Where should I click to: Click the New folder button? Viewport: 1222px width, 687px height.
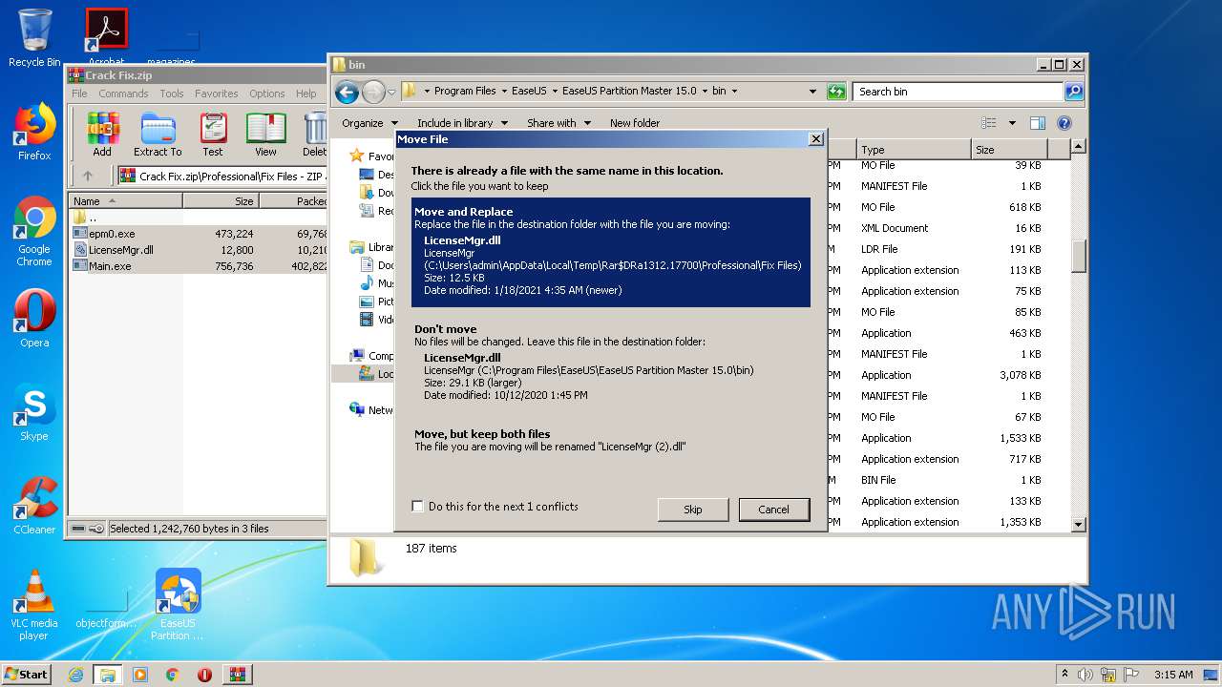click(x=635, y=123)
